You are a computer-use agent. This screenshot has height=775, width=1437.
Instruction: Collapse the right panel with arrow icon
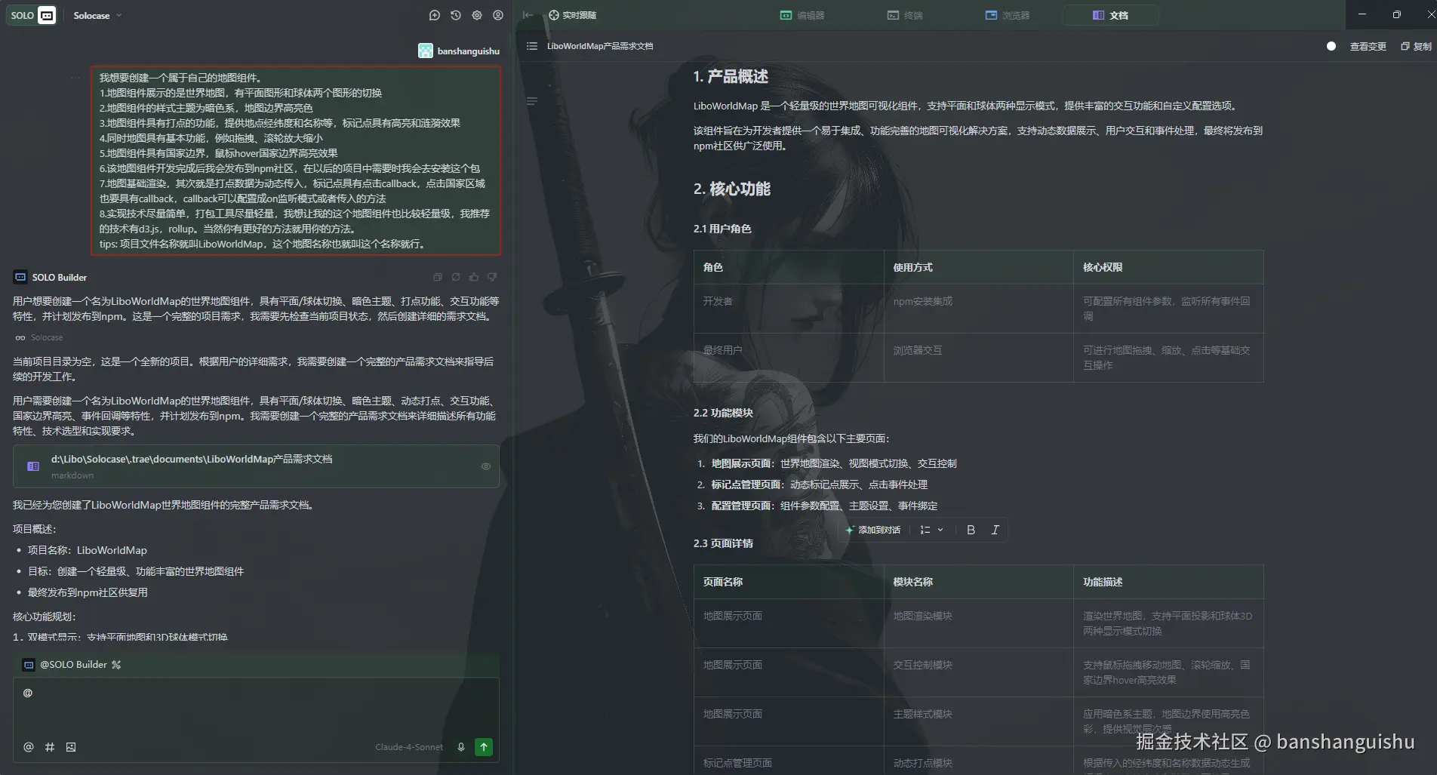(x=528, y=15)
